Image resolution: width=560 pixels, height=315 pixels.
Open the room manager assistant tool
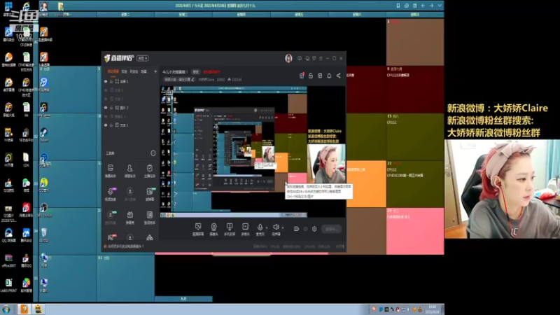coord(129,170)
